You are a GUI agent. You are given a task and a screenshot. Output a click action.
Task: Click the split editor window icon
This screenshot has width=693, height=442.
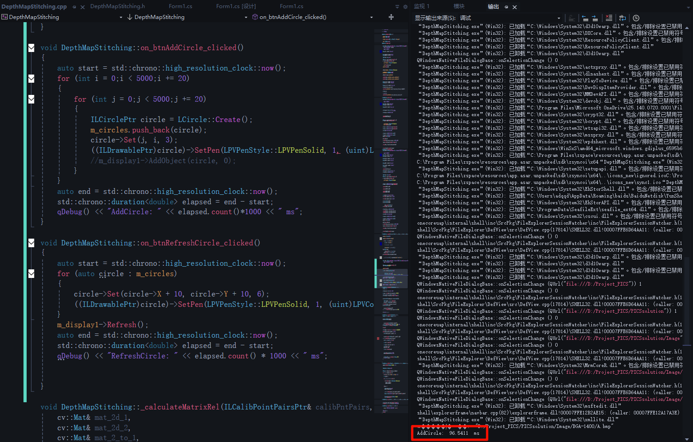391,17
